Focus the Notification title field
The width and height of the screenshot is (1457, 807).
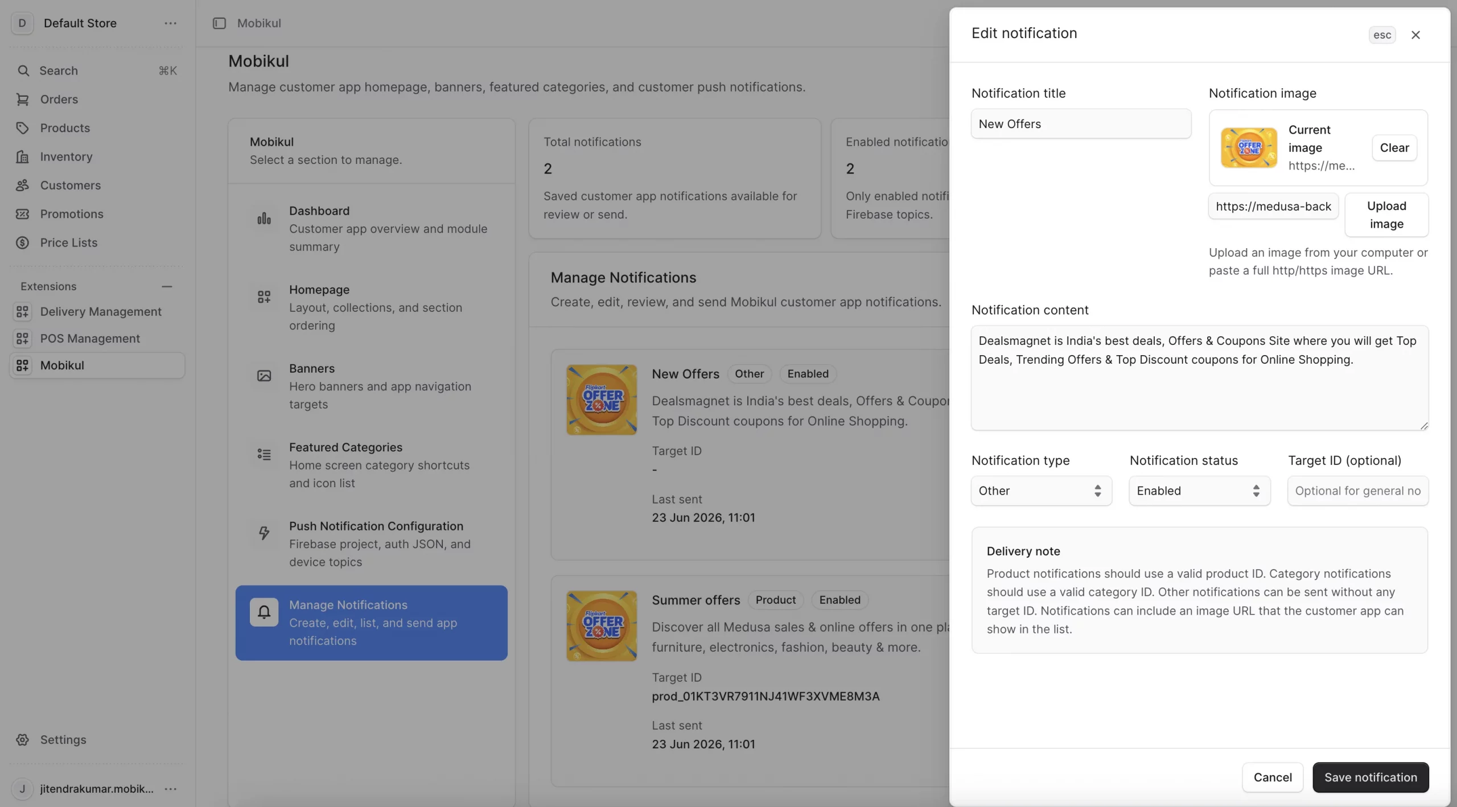tap(1081, 123)
